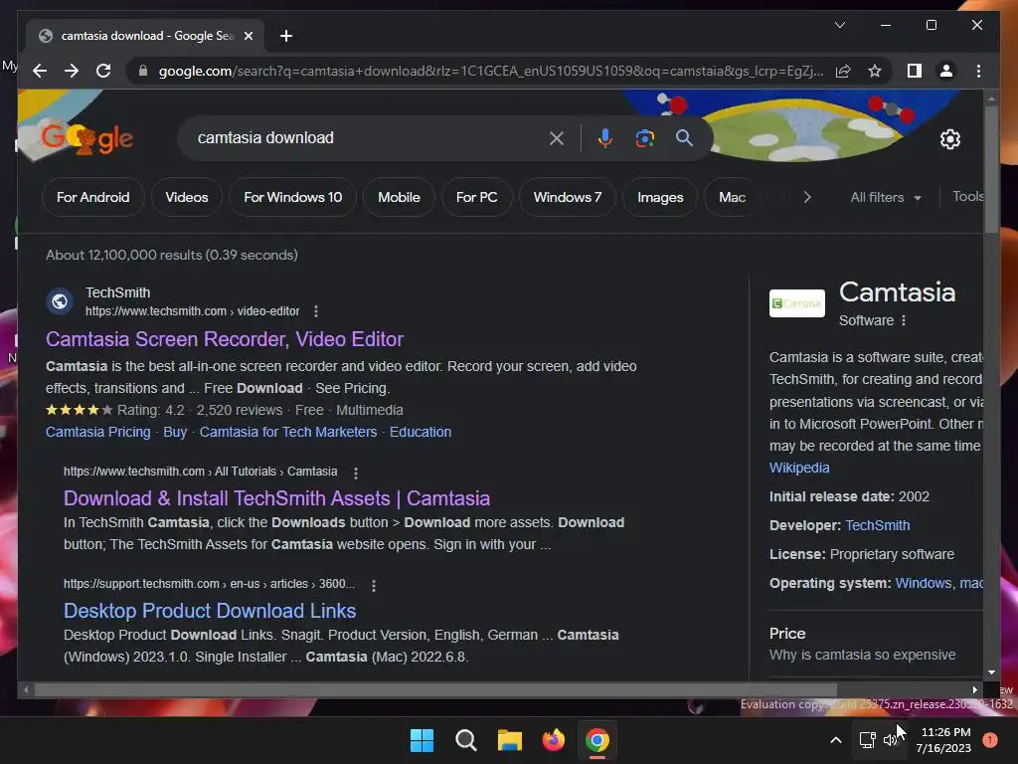Image resolution: width=1018 pixels, height=764 pixels.
Task: Click the Google doodle logo
Action: coord(87,138)
